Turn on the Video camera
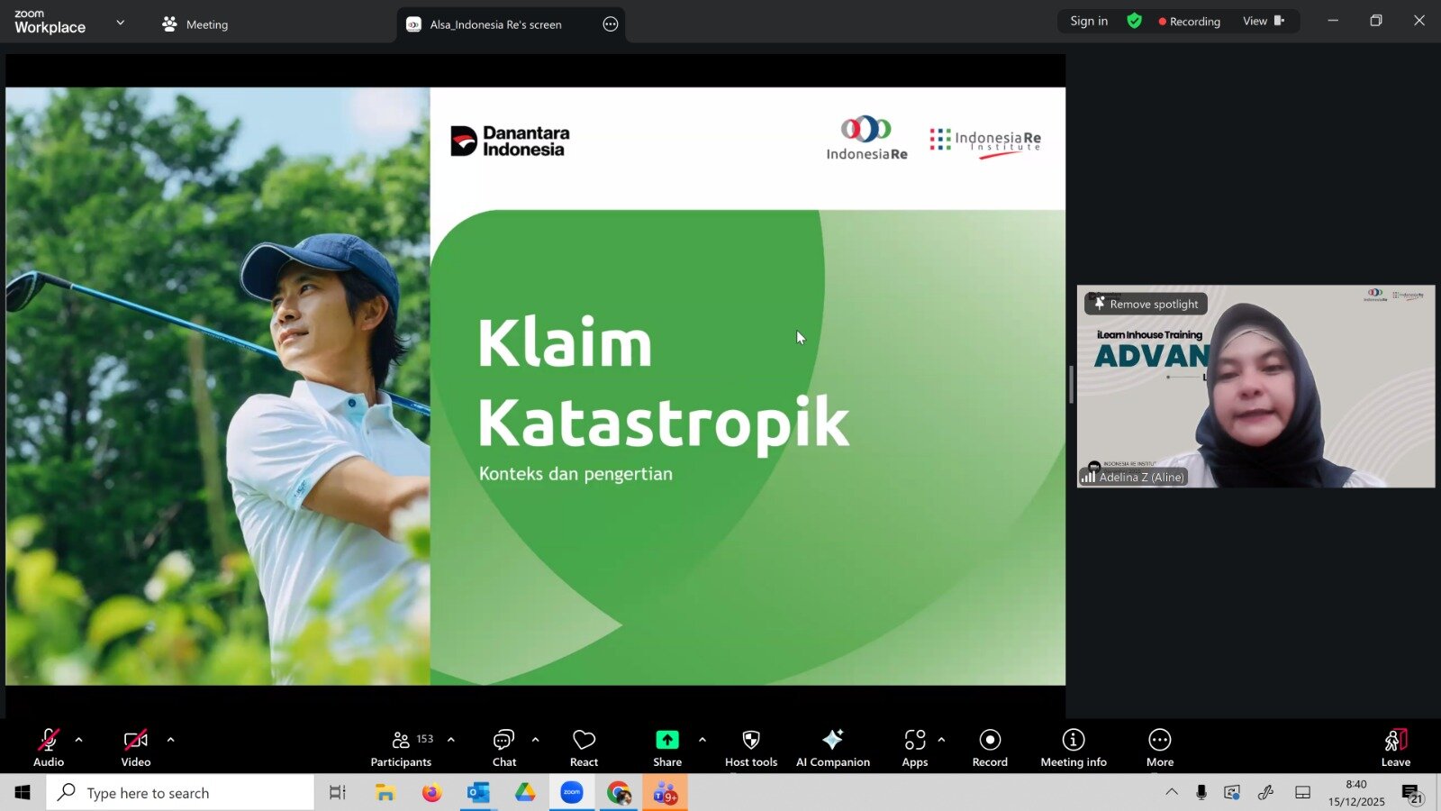Image resolution: width=1441 pixels, height=811 pixels. click(136, 748)
